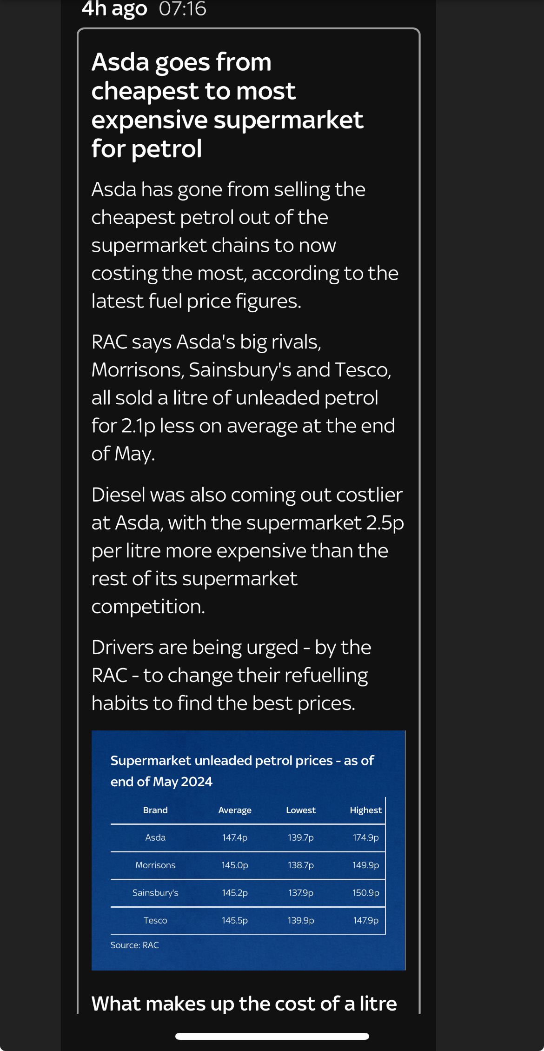544x1051 pixels.
Task: Open the supermarket petrol prices table title
Action: 242,770
